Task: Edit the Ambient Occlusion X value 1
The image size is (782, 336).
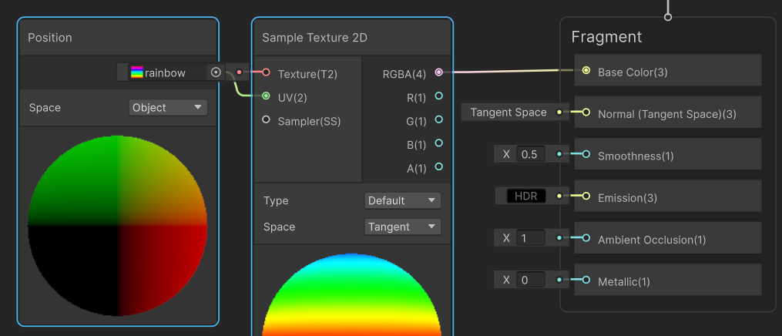Action: pos(531,238)
